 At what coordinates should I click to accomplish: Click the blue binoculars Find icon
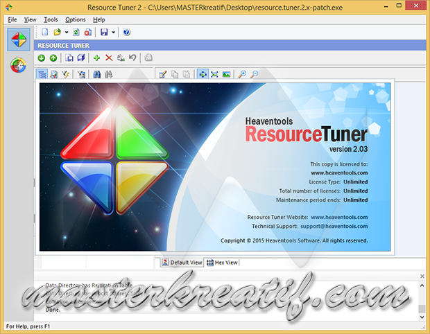coord(97,74)
